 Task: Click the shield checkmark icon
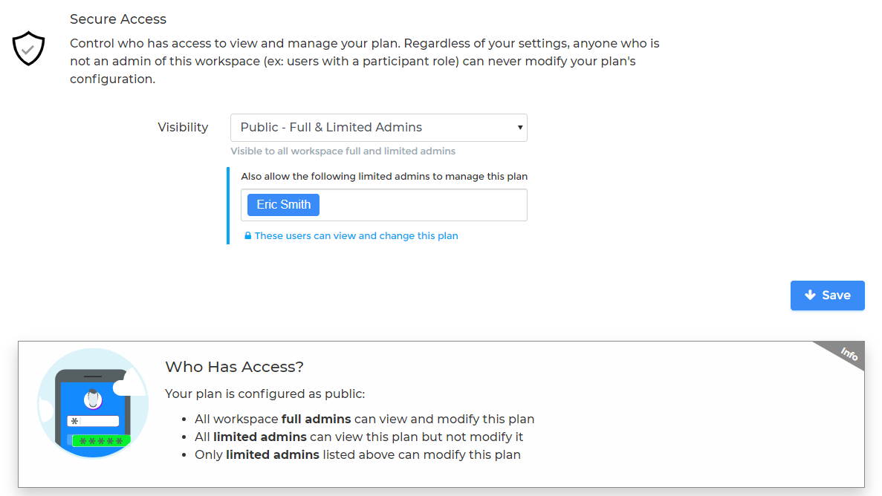pyautogui.click(x=29, y=48)
